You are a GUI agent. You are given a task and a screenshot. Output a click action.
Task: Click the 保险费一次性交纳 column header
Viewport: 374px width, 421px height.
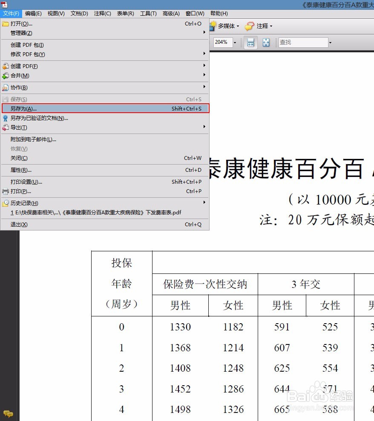click(205, 284)
